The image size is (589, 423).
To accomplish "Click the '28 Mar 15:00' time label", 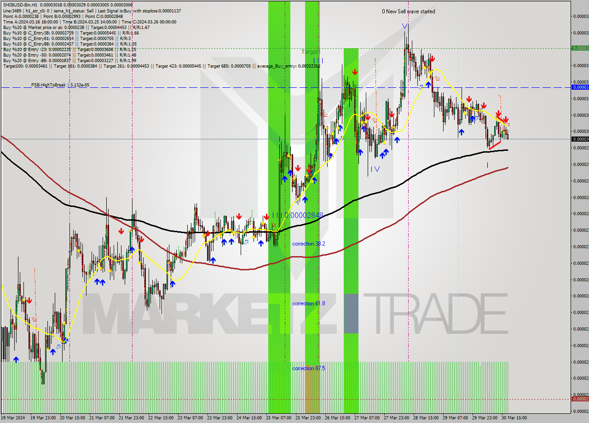I will coord(426,417).
